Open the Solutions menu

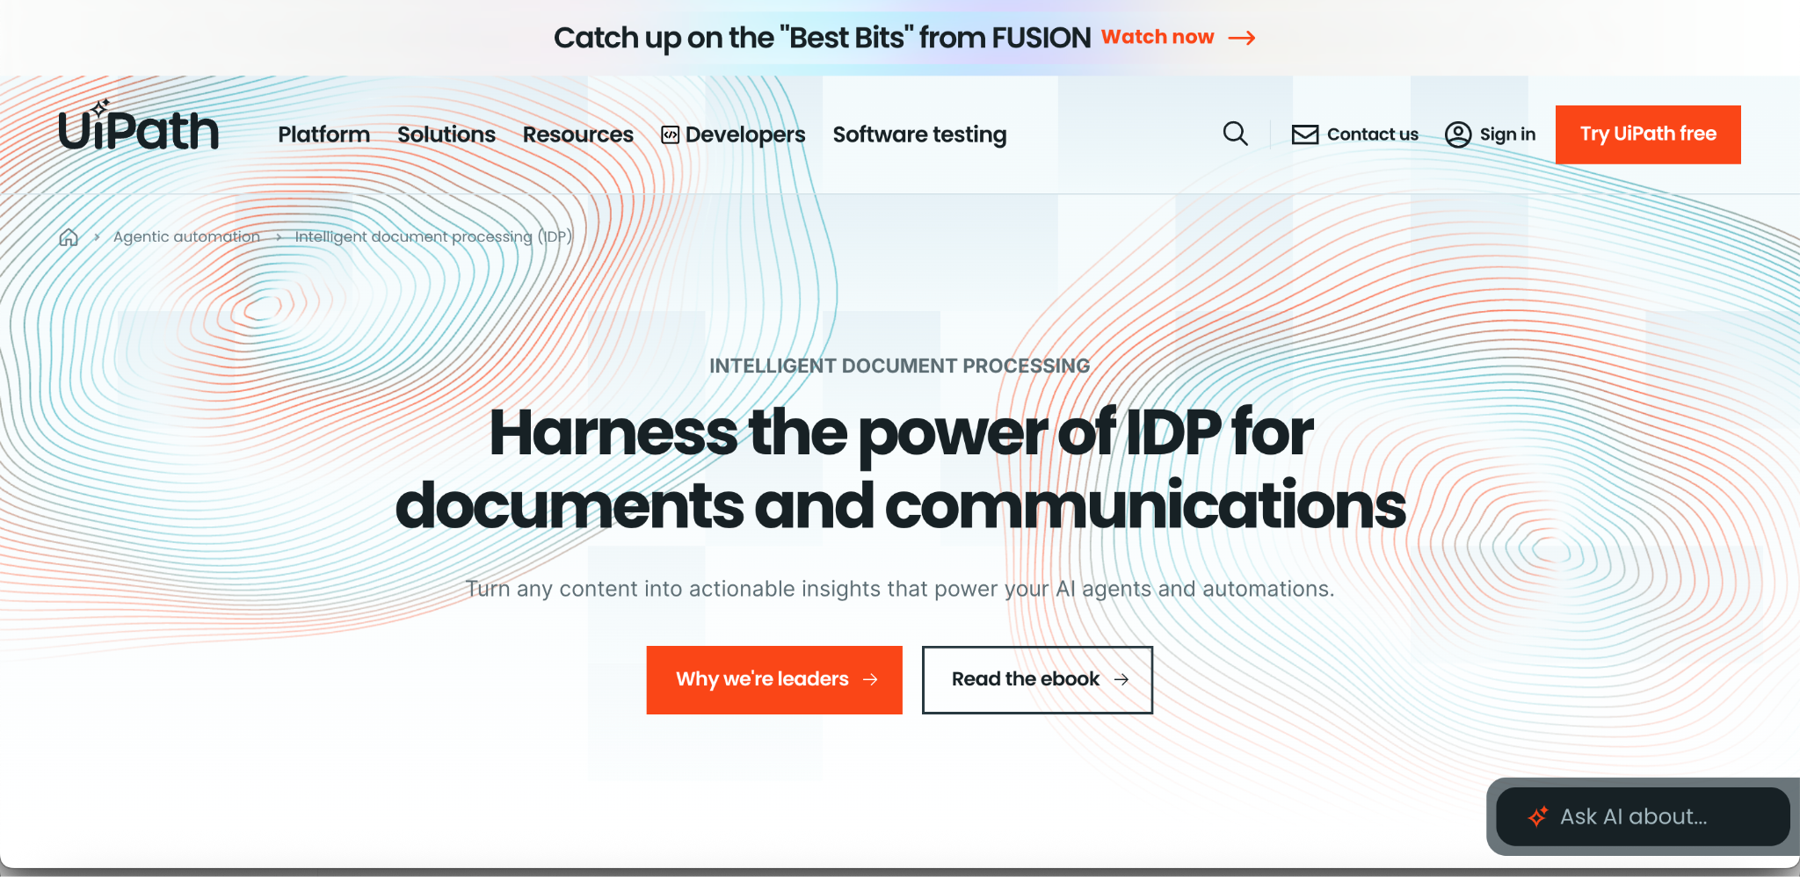[446, 134]
